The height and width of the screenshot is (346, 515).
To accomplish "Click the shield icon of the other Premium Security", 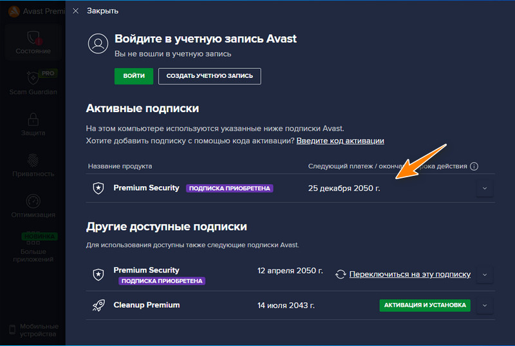I will tap(98, 274).
